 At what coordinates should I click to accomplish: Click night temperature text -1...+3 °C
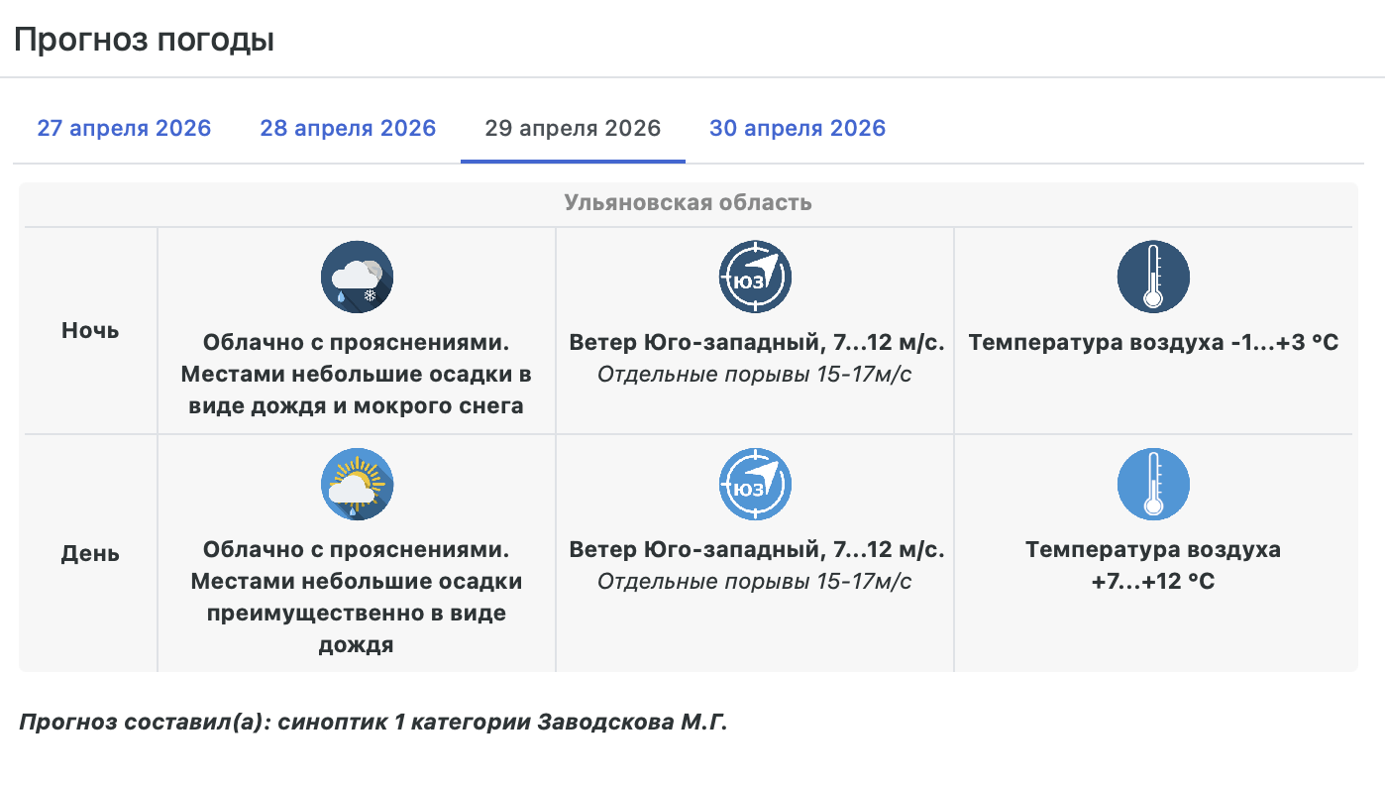1153,343
